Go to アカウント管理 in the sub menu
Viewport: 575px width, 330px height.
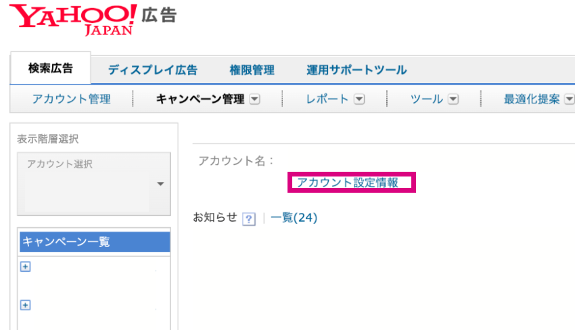click(x=72, y=99)
